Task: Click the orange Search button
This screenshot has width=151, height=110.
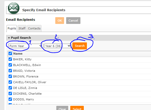Action: tap(80, 46)
